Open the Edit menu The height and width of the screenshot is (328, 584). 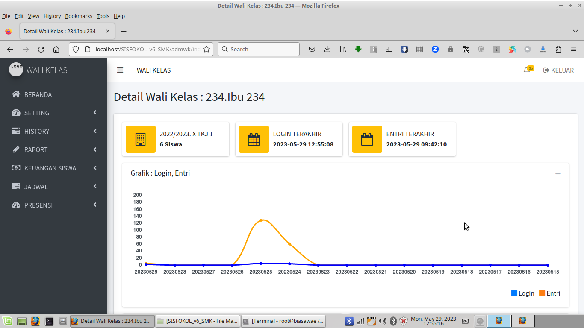(x=19, y=16)
